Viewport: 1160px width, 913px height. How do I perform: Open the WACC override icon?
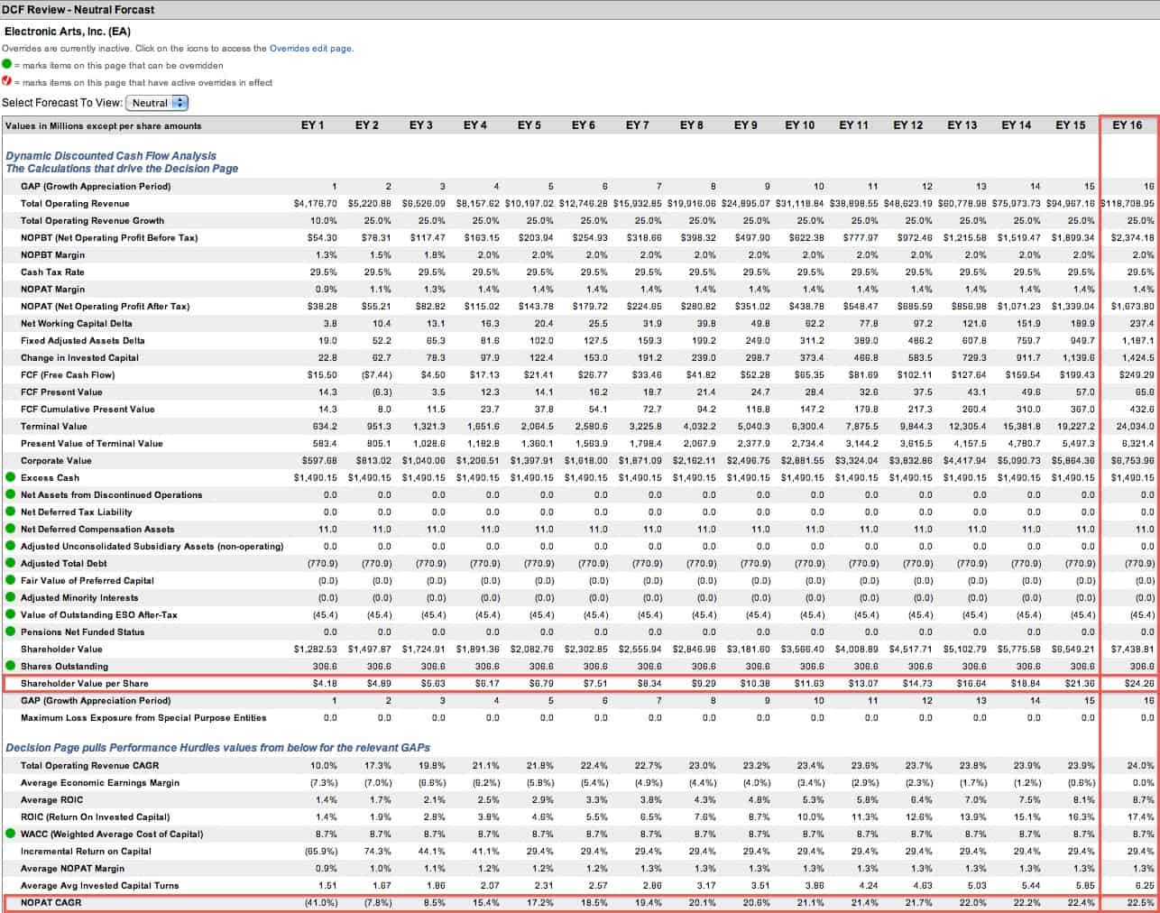pyautogui.click(x=10, y=834)
